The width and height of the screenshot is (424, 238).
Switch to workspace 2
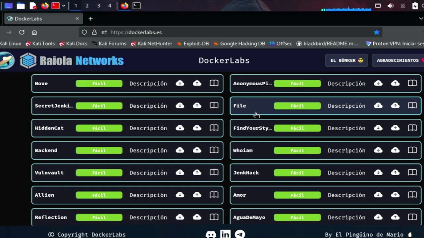coord(87,6)
